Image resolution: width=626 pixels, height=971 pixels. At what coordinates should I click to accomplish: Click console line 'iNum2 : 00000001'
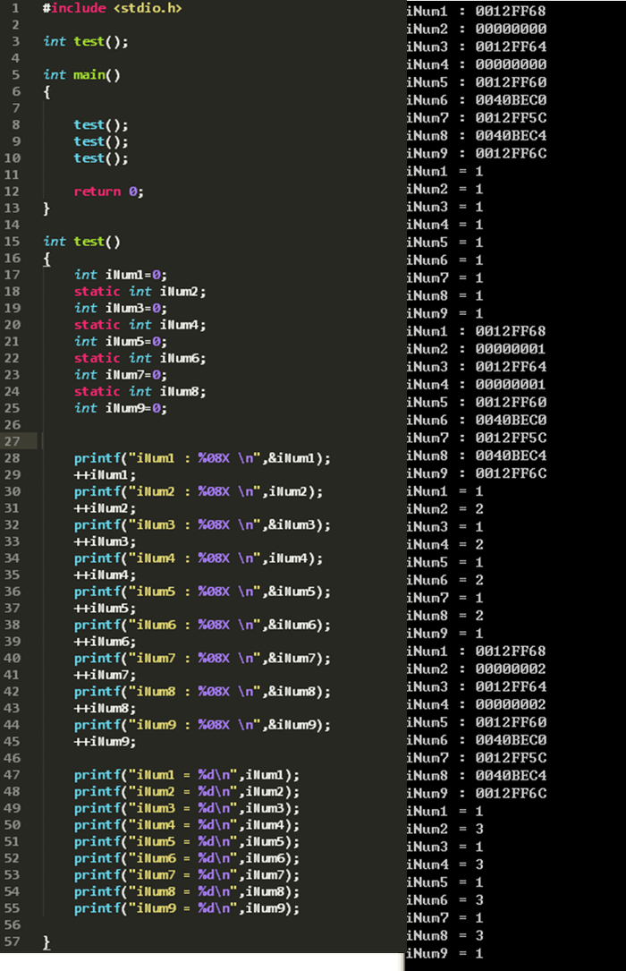(477, 349)
